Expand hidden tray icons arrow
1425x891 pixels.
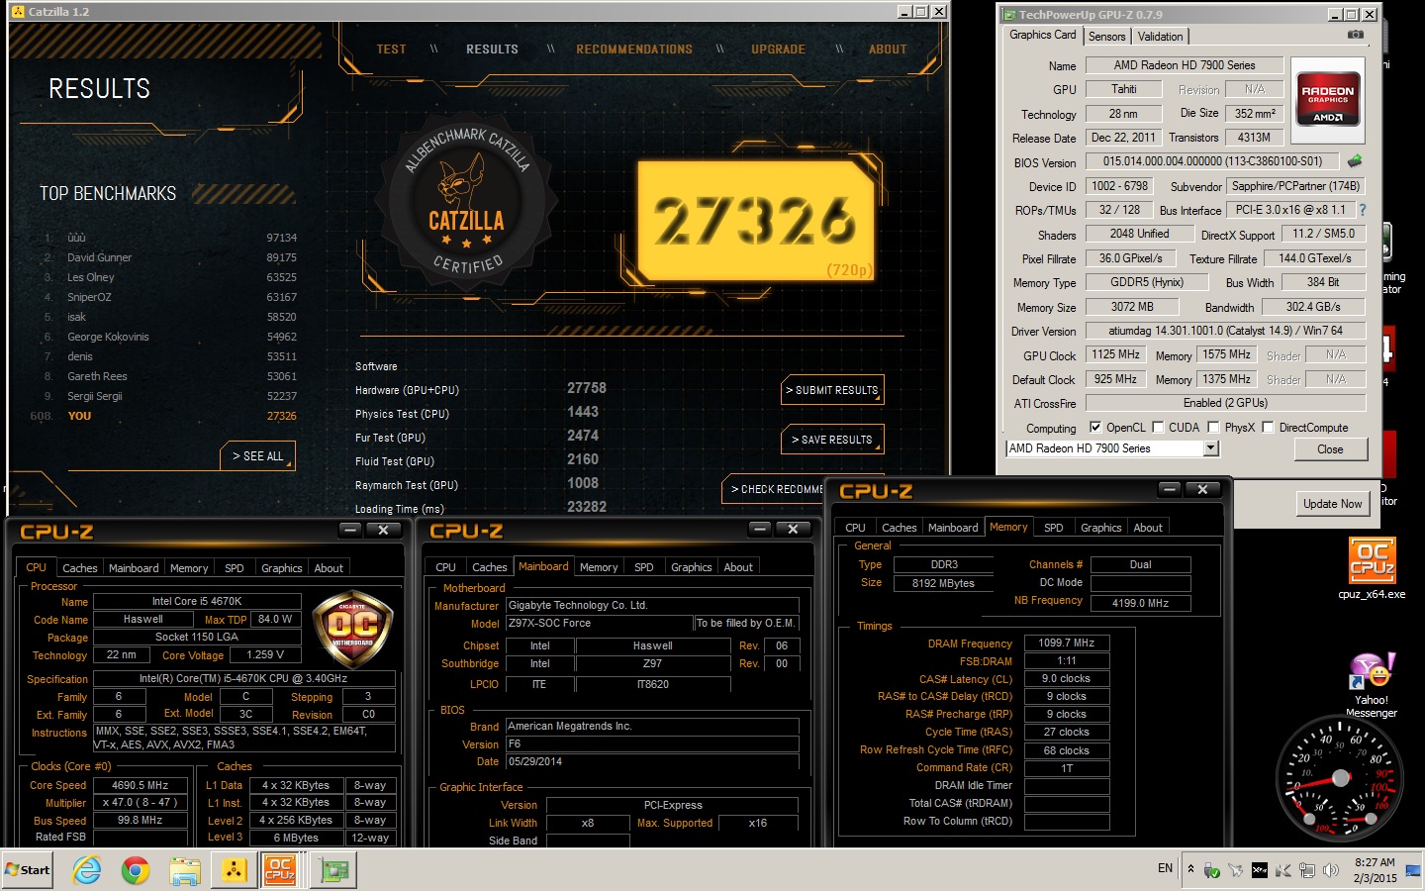click(x=1190, y=869)
